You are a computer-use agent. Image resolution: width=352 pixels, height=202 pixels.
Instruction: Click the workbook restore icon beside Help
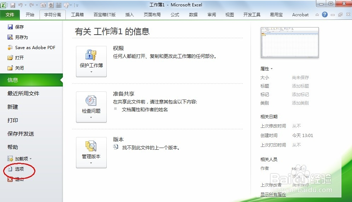(x=340, y=15)
